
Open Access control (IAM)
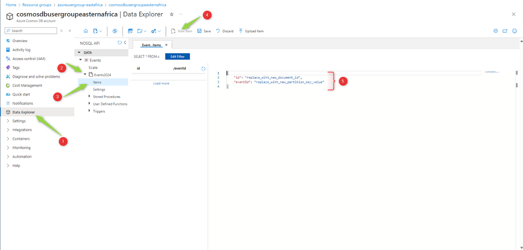pyautogui.click(x=29, y=58)
